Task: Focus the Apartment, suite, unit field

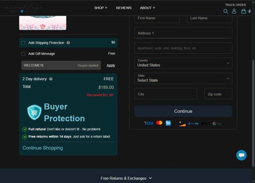Action: tap(183, 48)
